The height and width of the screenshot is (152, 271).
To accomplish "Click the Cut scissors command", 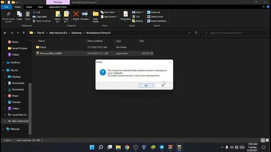I will coord(36,12).
